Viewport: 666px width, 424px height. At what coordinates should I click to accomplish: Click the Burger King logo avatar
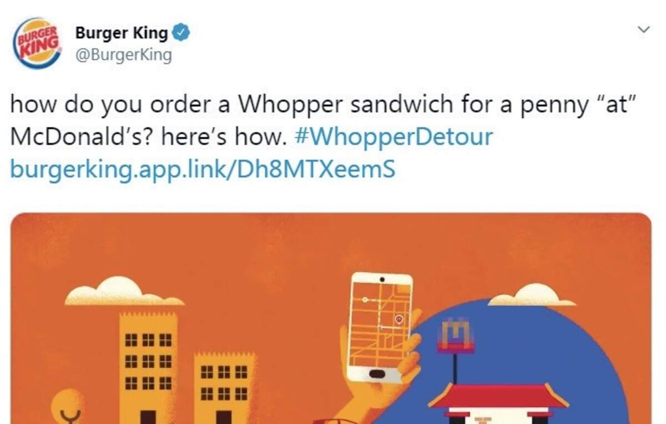pyautogui.click(x=37, y=43)
